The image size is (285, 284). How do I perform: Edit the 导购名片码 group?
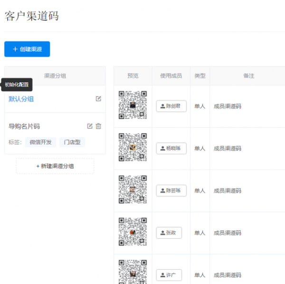coord(90,126)
